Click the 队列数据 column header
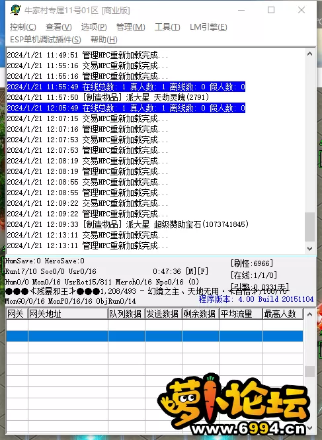The width and height of the screenshot is (322, 440). [126, 314]
